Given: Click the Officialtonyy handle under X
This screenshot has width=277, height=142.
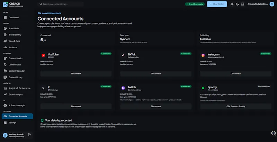Looking at the screenshot, I should click(x=53, y=90).
